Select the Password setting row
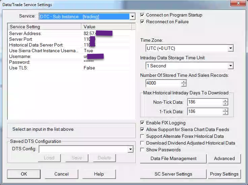Screen dimensions: 248x185 tap(70, 62)
